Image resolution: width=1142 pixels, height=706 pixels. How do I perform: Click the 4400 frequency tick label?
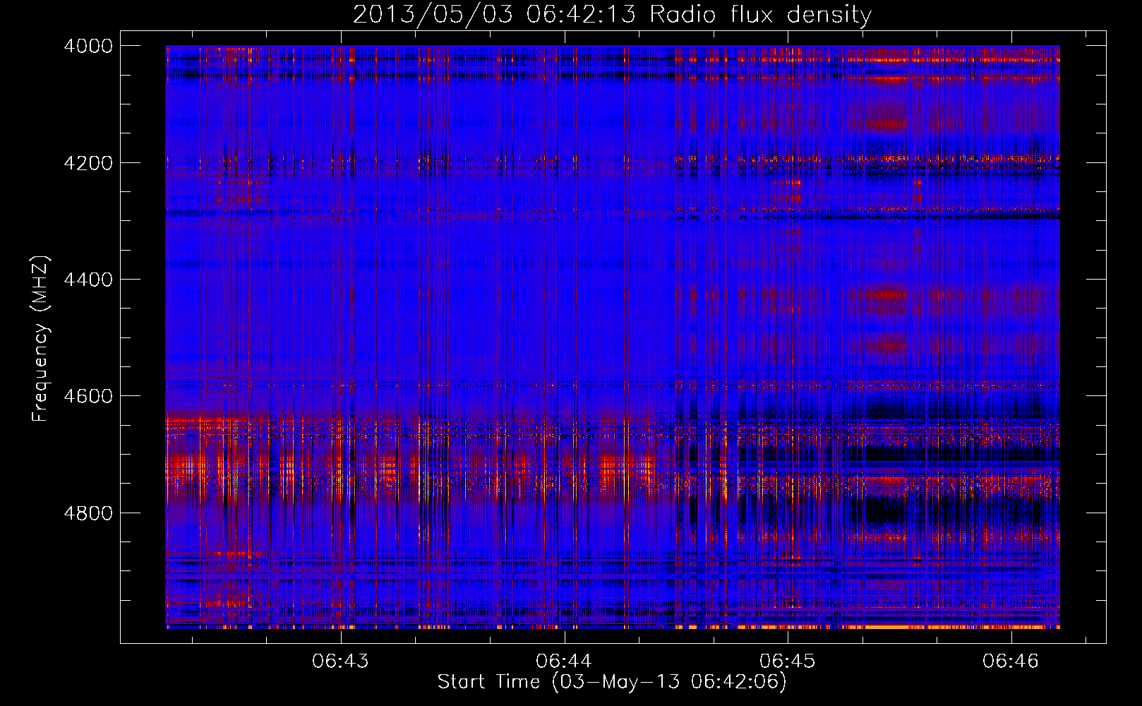pos(88,280)
